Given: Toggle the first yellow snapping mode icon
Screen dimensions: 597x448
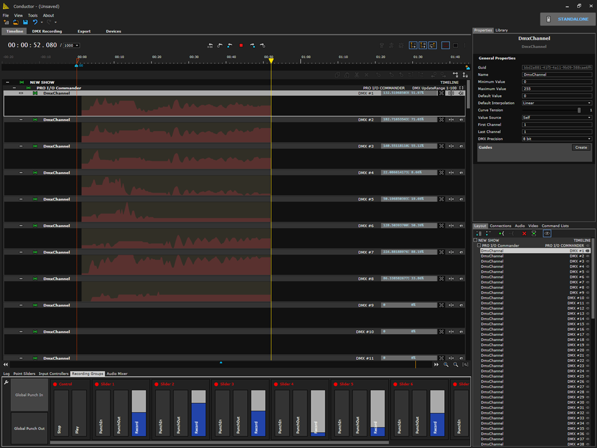Looking at the screenshot, I should click(413, 45).
